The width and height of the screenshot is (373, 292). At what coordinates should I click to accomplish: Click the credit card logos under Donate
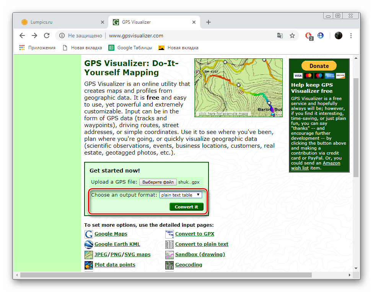pos(319,76)
